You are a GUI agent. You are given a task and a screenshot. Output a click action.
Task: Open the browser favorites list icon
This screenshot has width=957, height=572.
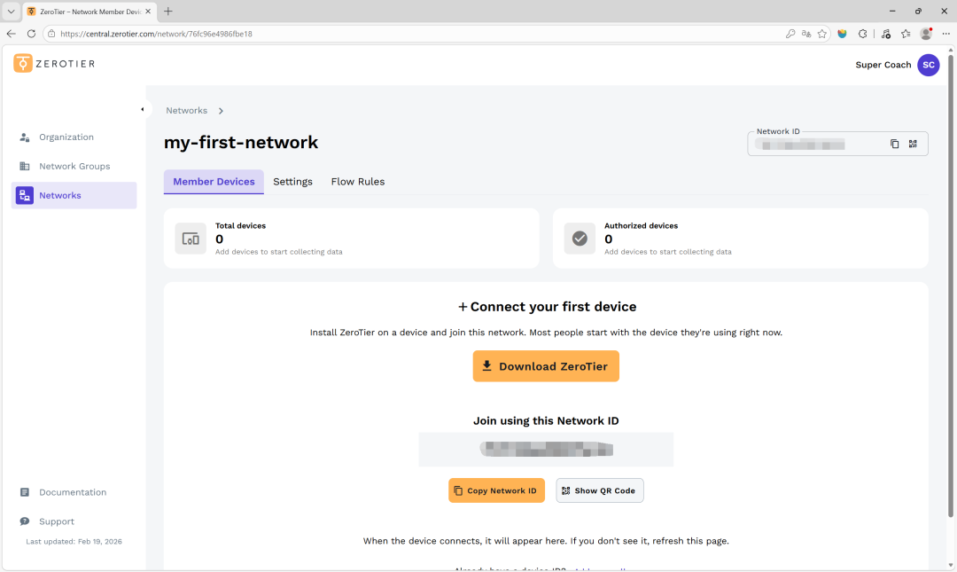pos(906,34)
